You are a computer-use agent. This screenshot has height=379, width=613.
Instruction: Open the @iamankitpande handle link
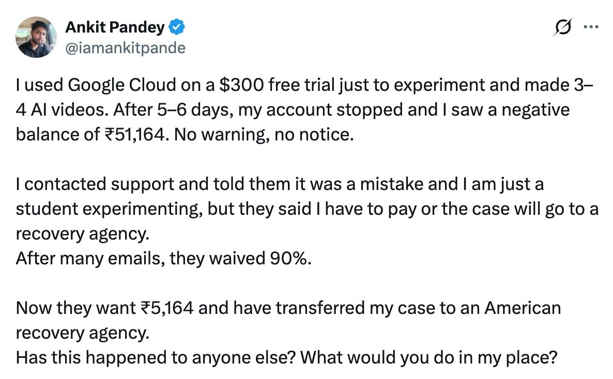click(125, 48)
